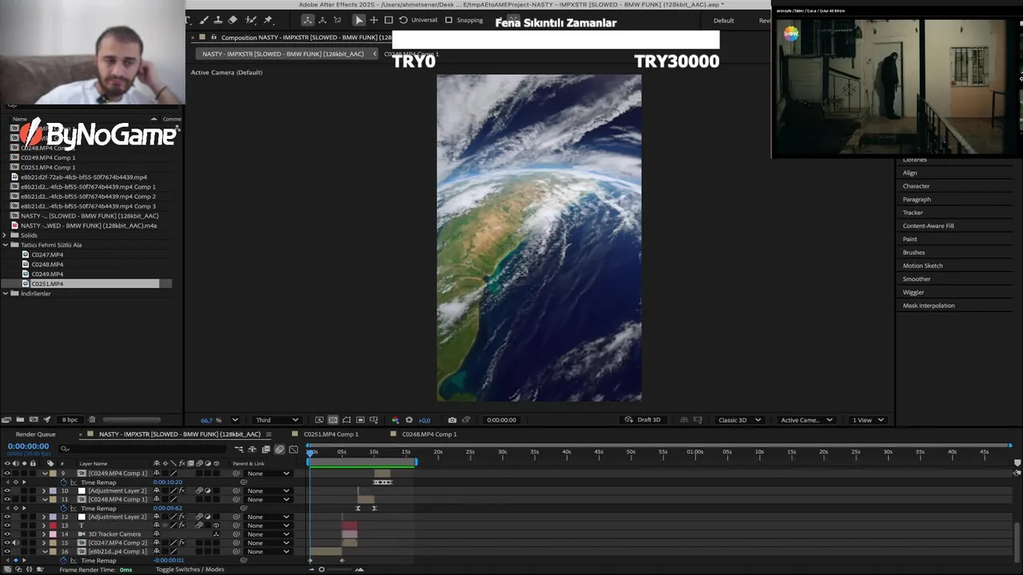Click the timeline current timecode 0:00:00:00

[x=28, y=446]
